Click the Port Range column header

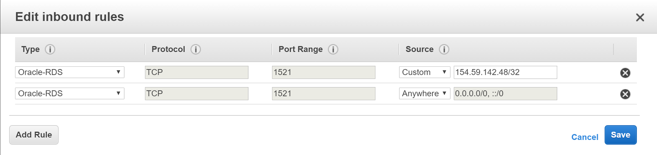point(301,49)
